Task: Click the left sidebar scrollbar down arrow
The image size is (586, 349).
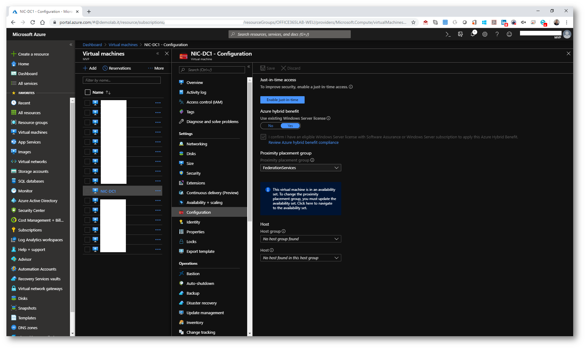Action: coord(72,334)
